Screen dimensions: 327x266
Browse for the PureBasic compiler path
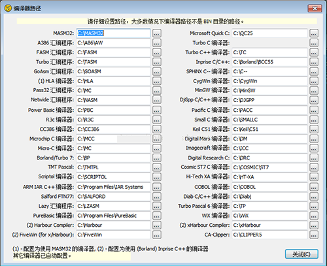157,216
